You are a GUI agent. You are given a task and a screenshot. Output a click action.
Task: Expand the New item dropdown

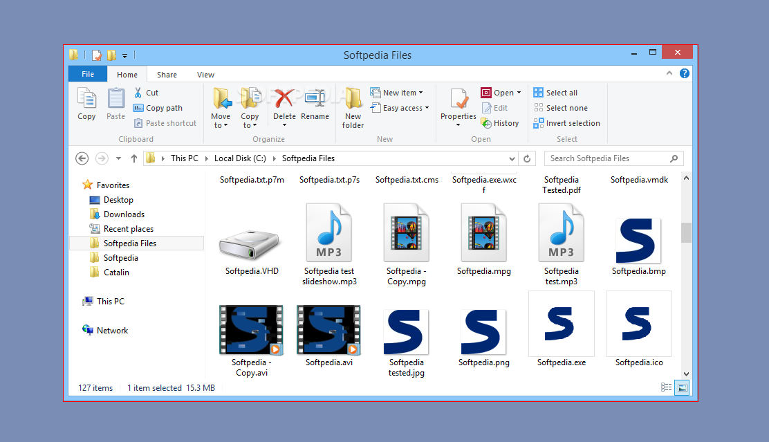(x=396, y=92)
